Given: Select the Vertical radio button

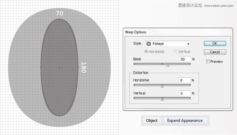Looking at the screenshot, I should (176, 52).
